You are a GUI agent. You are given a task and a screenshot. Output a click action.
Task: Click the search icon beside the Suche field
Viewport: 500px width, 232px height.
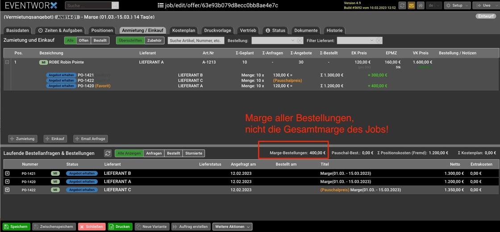[115, 5]
